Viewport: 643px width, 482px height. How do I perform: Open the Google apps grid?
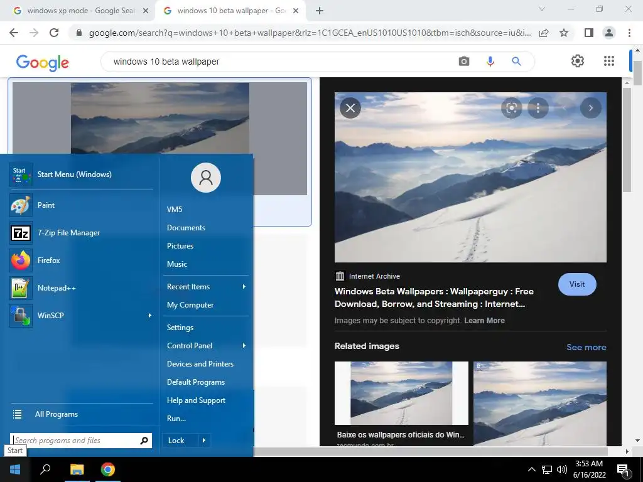tap(609, 61)
